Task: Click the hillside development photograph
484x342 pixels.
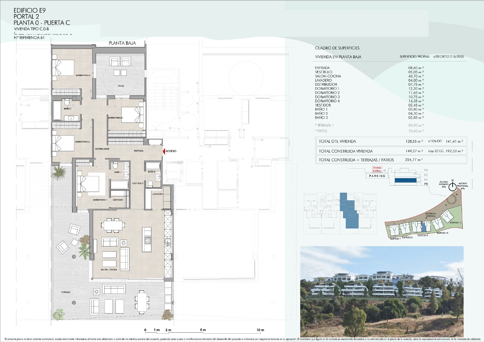Action: coord(382,291)
